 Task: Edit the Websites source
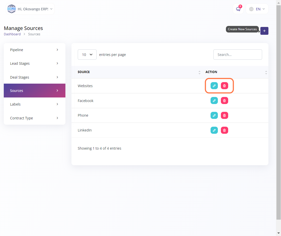click(x=214, y=86)
